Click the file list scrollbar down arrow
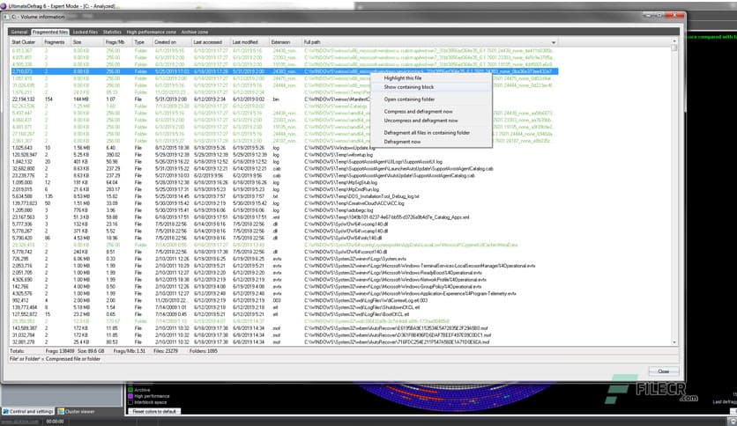This screenshot has height=426, width=737. pyautogui.click(x=674, y=342)
